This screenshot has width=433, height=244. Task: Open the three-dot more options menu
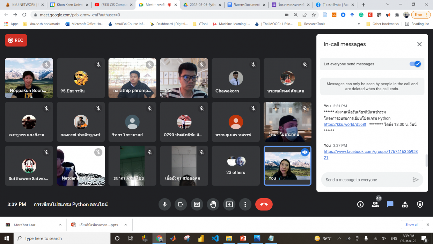tap(245, 204)
